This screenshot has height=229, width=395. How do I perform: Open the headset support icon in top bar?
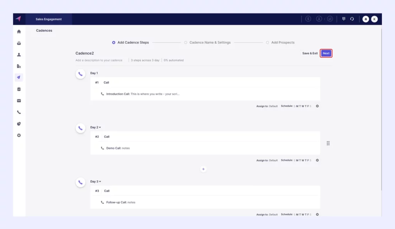coord(352,19)
